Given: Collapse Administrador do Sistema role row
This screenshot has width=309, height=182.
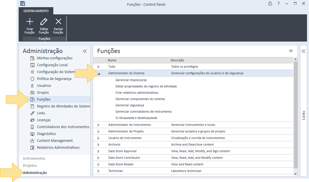Looking at the screenshot, I should 99,74.
